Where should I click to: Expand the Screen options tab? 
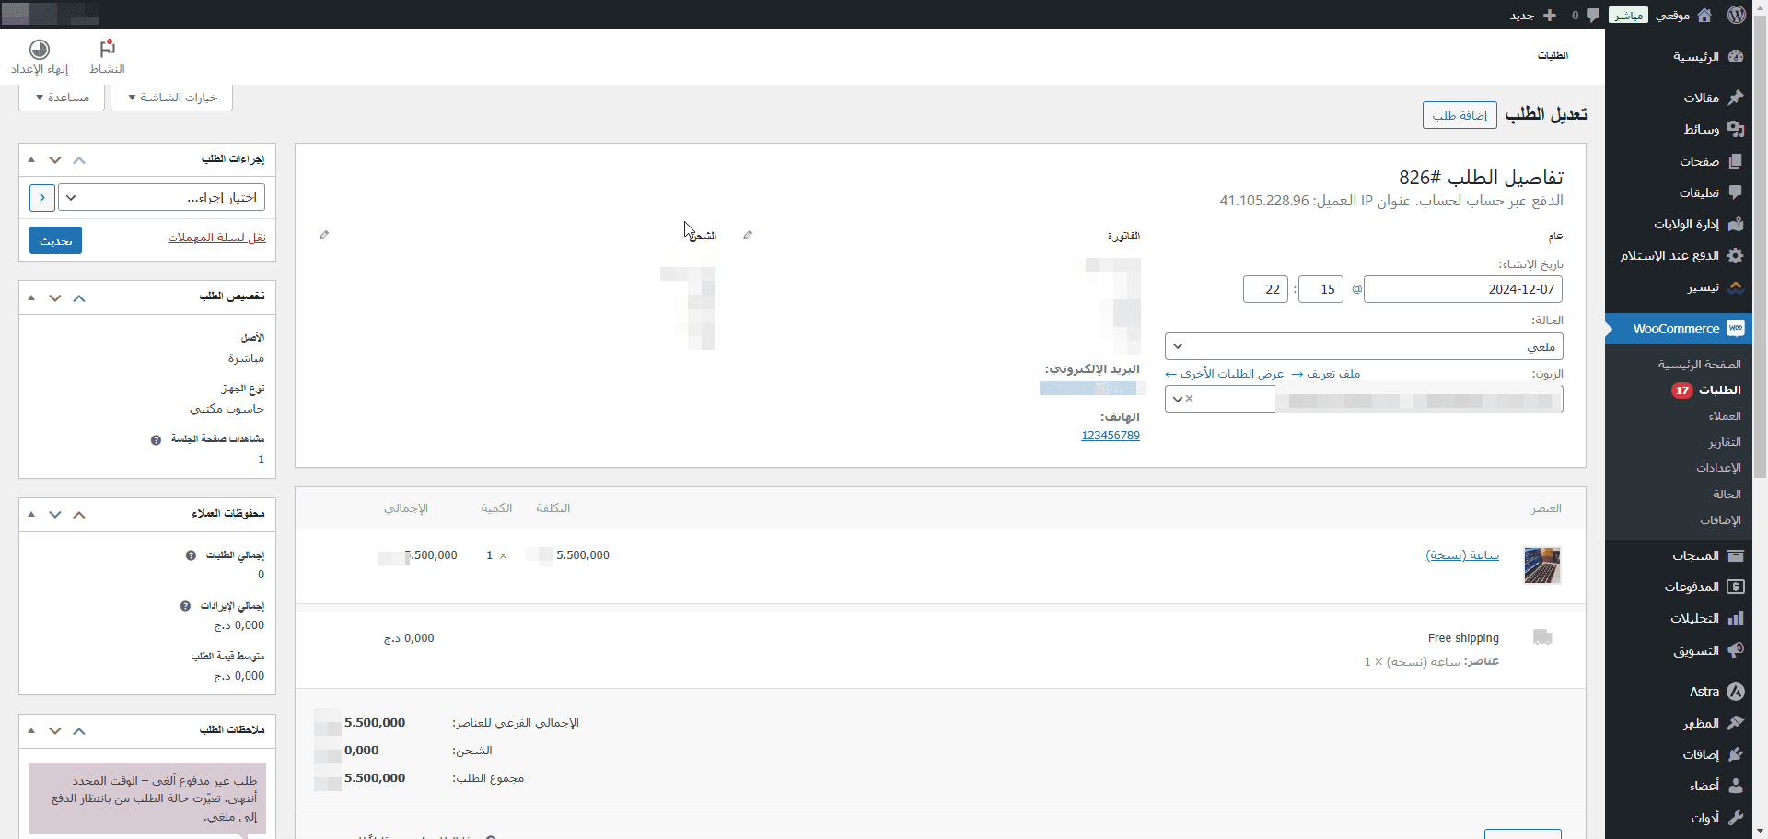point(172,98)
